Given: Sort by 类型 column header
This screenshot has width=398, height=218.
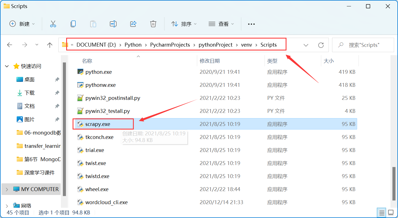Looking at the screenshot, I should 272,61.
